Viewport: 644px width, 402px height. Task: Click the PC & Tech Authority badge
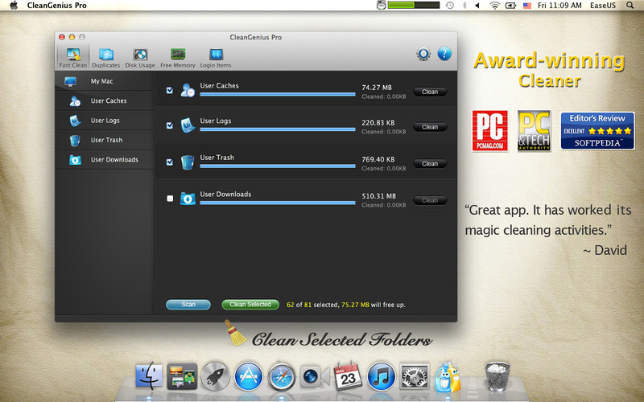tap(534, 131)
